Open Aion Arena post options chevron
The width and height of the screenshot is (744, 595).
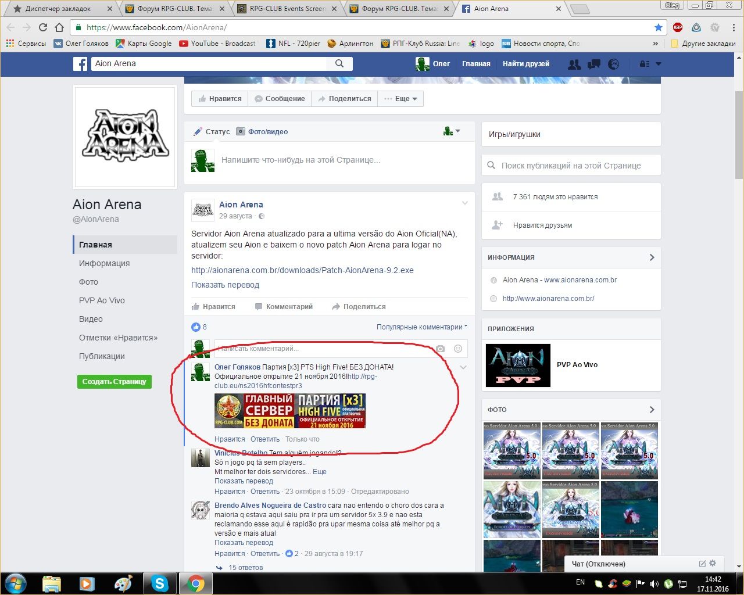[x=465, y=203]
